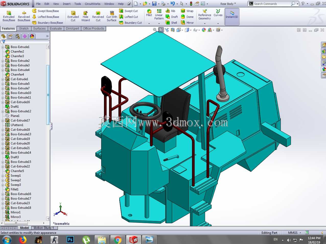Viewport: 326px width, 244px height.
Task: Switch to the Evaluate tab
Action: 56,29
